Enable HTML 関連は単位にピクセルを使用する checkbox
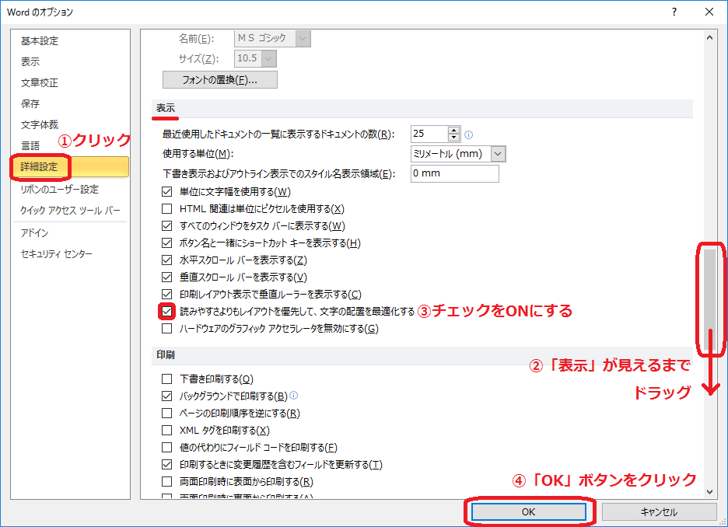 point(166,209)
